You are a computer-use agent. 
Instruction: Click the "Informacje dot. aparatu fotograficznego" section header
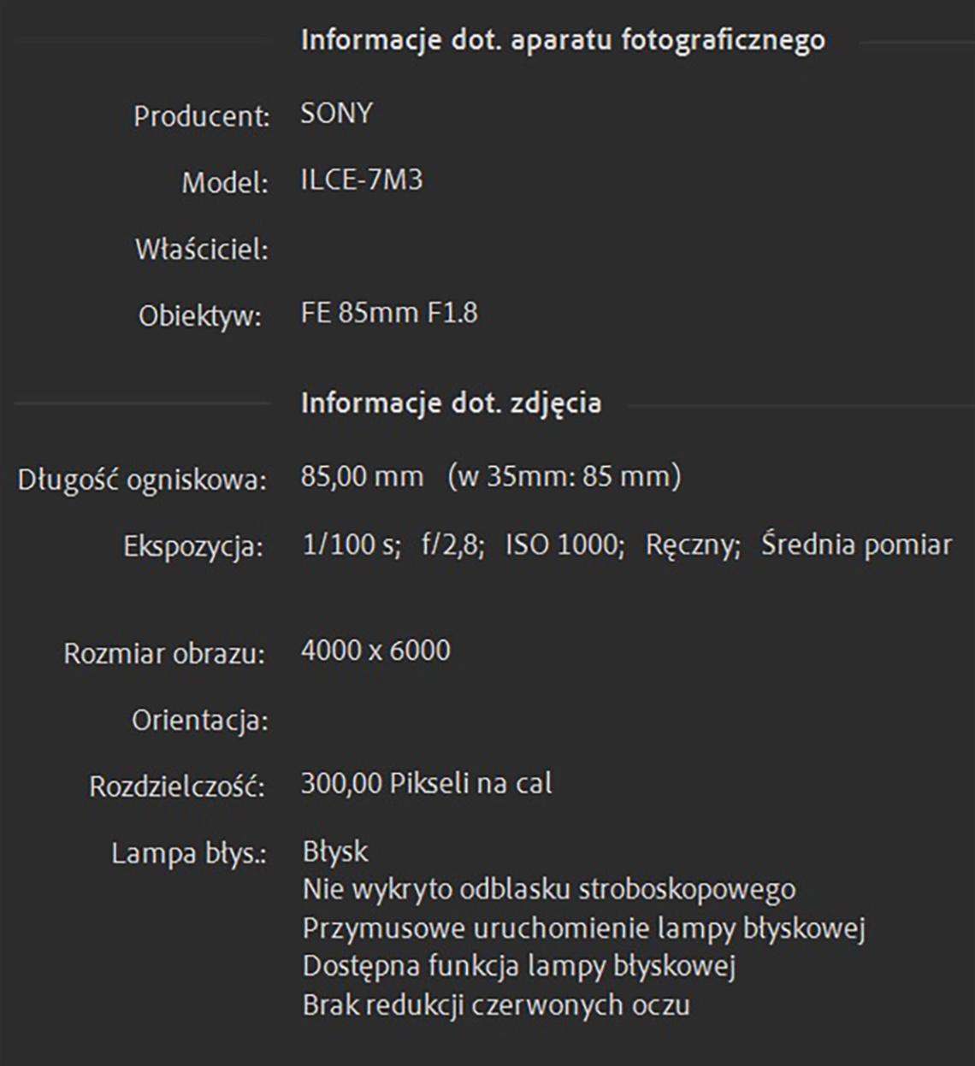[563, 40]
